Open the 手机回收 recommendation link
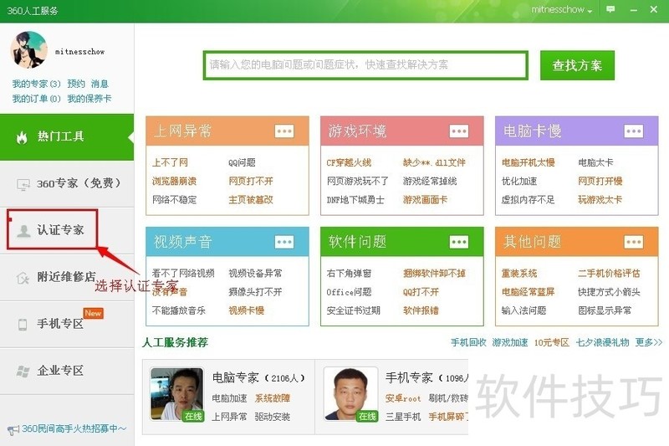The height and width of the screenshot is (446, 669). pyautogui.click(x=468, y=342)
